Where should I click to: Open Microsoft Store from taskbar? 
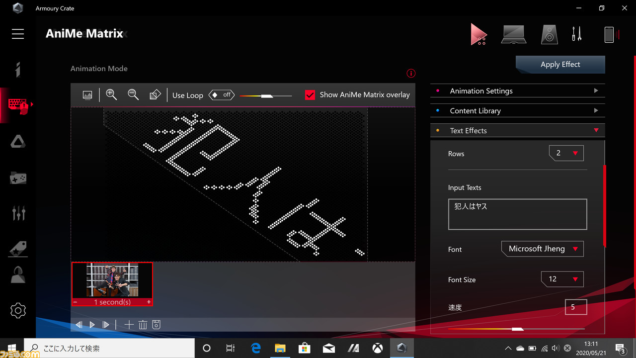(305, 349)
